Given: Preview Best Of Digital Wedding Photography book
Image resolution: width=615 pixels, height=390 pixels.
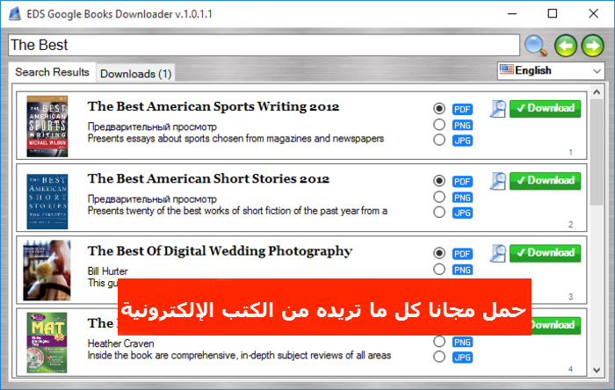Looking at the screenshot, I should [x=498, y=253].
